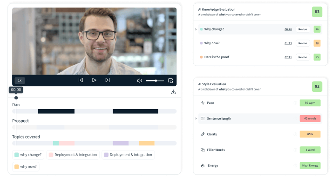Play the video recording
The image size is (332, 178).
[94, 80]
